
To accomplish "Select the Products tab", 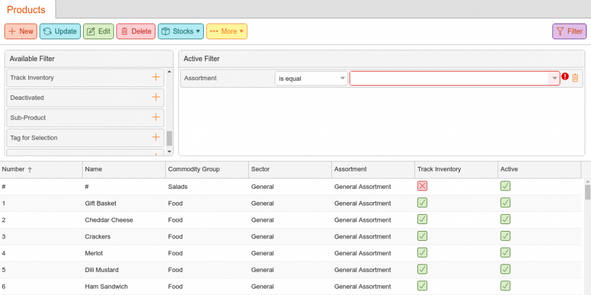I will coord(27,10).
